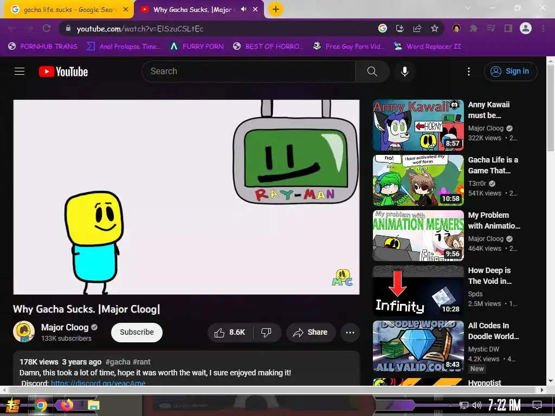This screenshot has height=416, width=555.
Task: Like the video (8.6K thumbs up)
Action: (230, 332)
